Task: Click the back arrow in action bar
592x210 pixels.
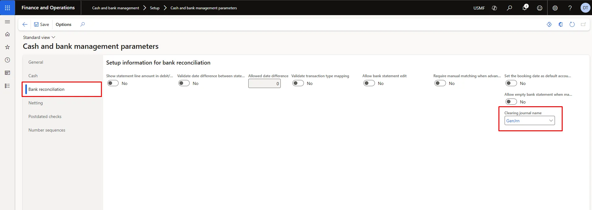Action: coord(25,24)
